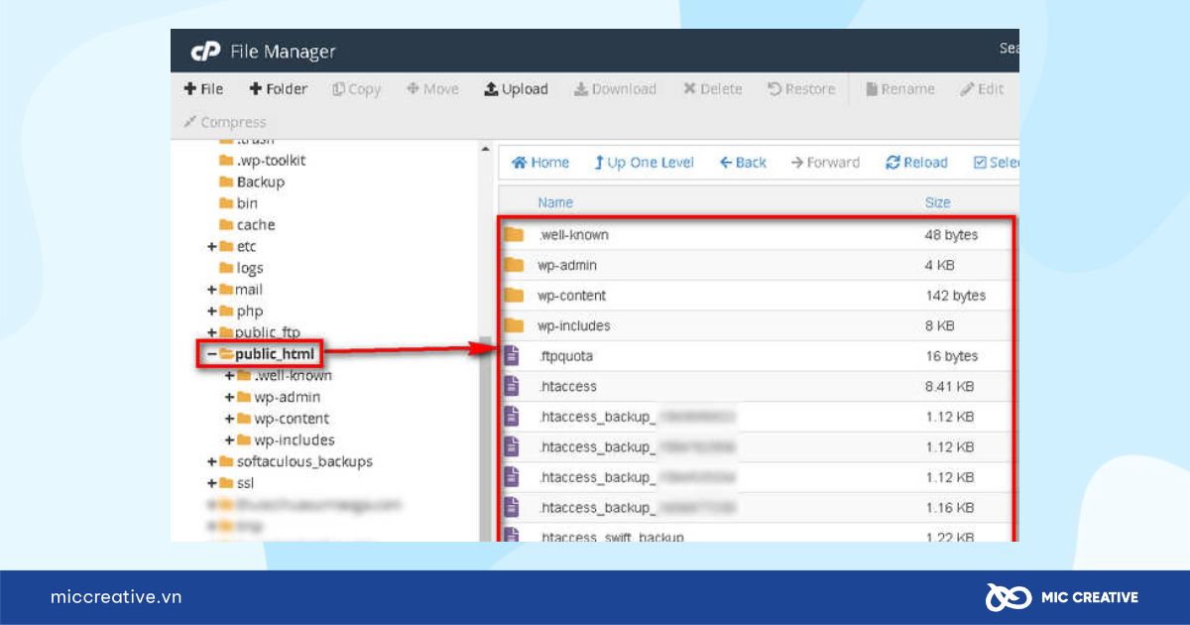Click the Move toolbar button

pyautogui.click(x=432, y=89)
